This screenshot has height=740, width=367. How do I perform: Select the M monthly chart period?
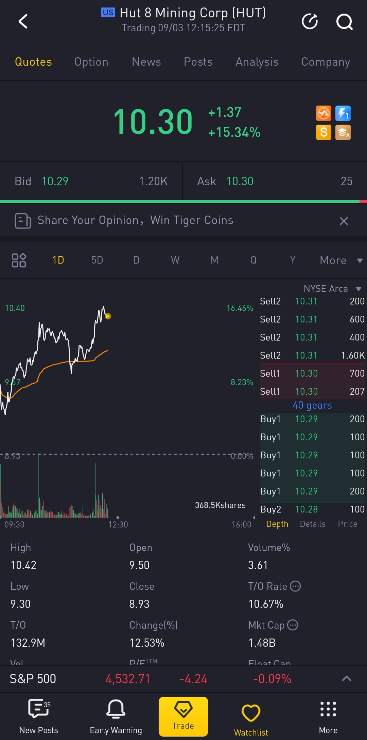pyautogui.click(x=214, y=261)
